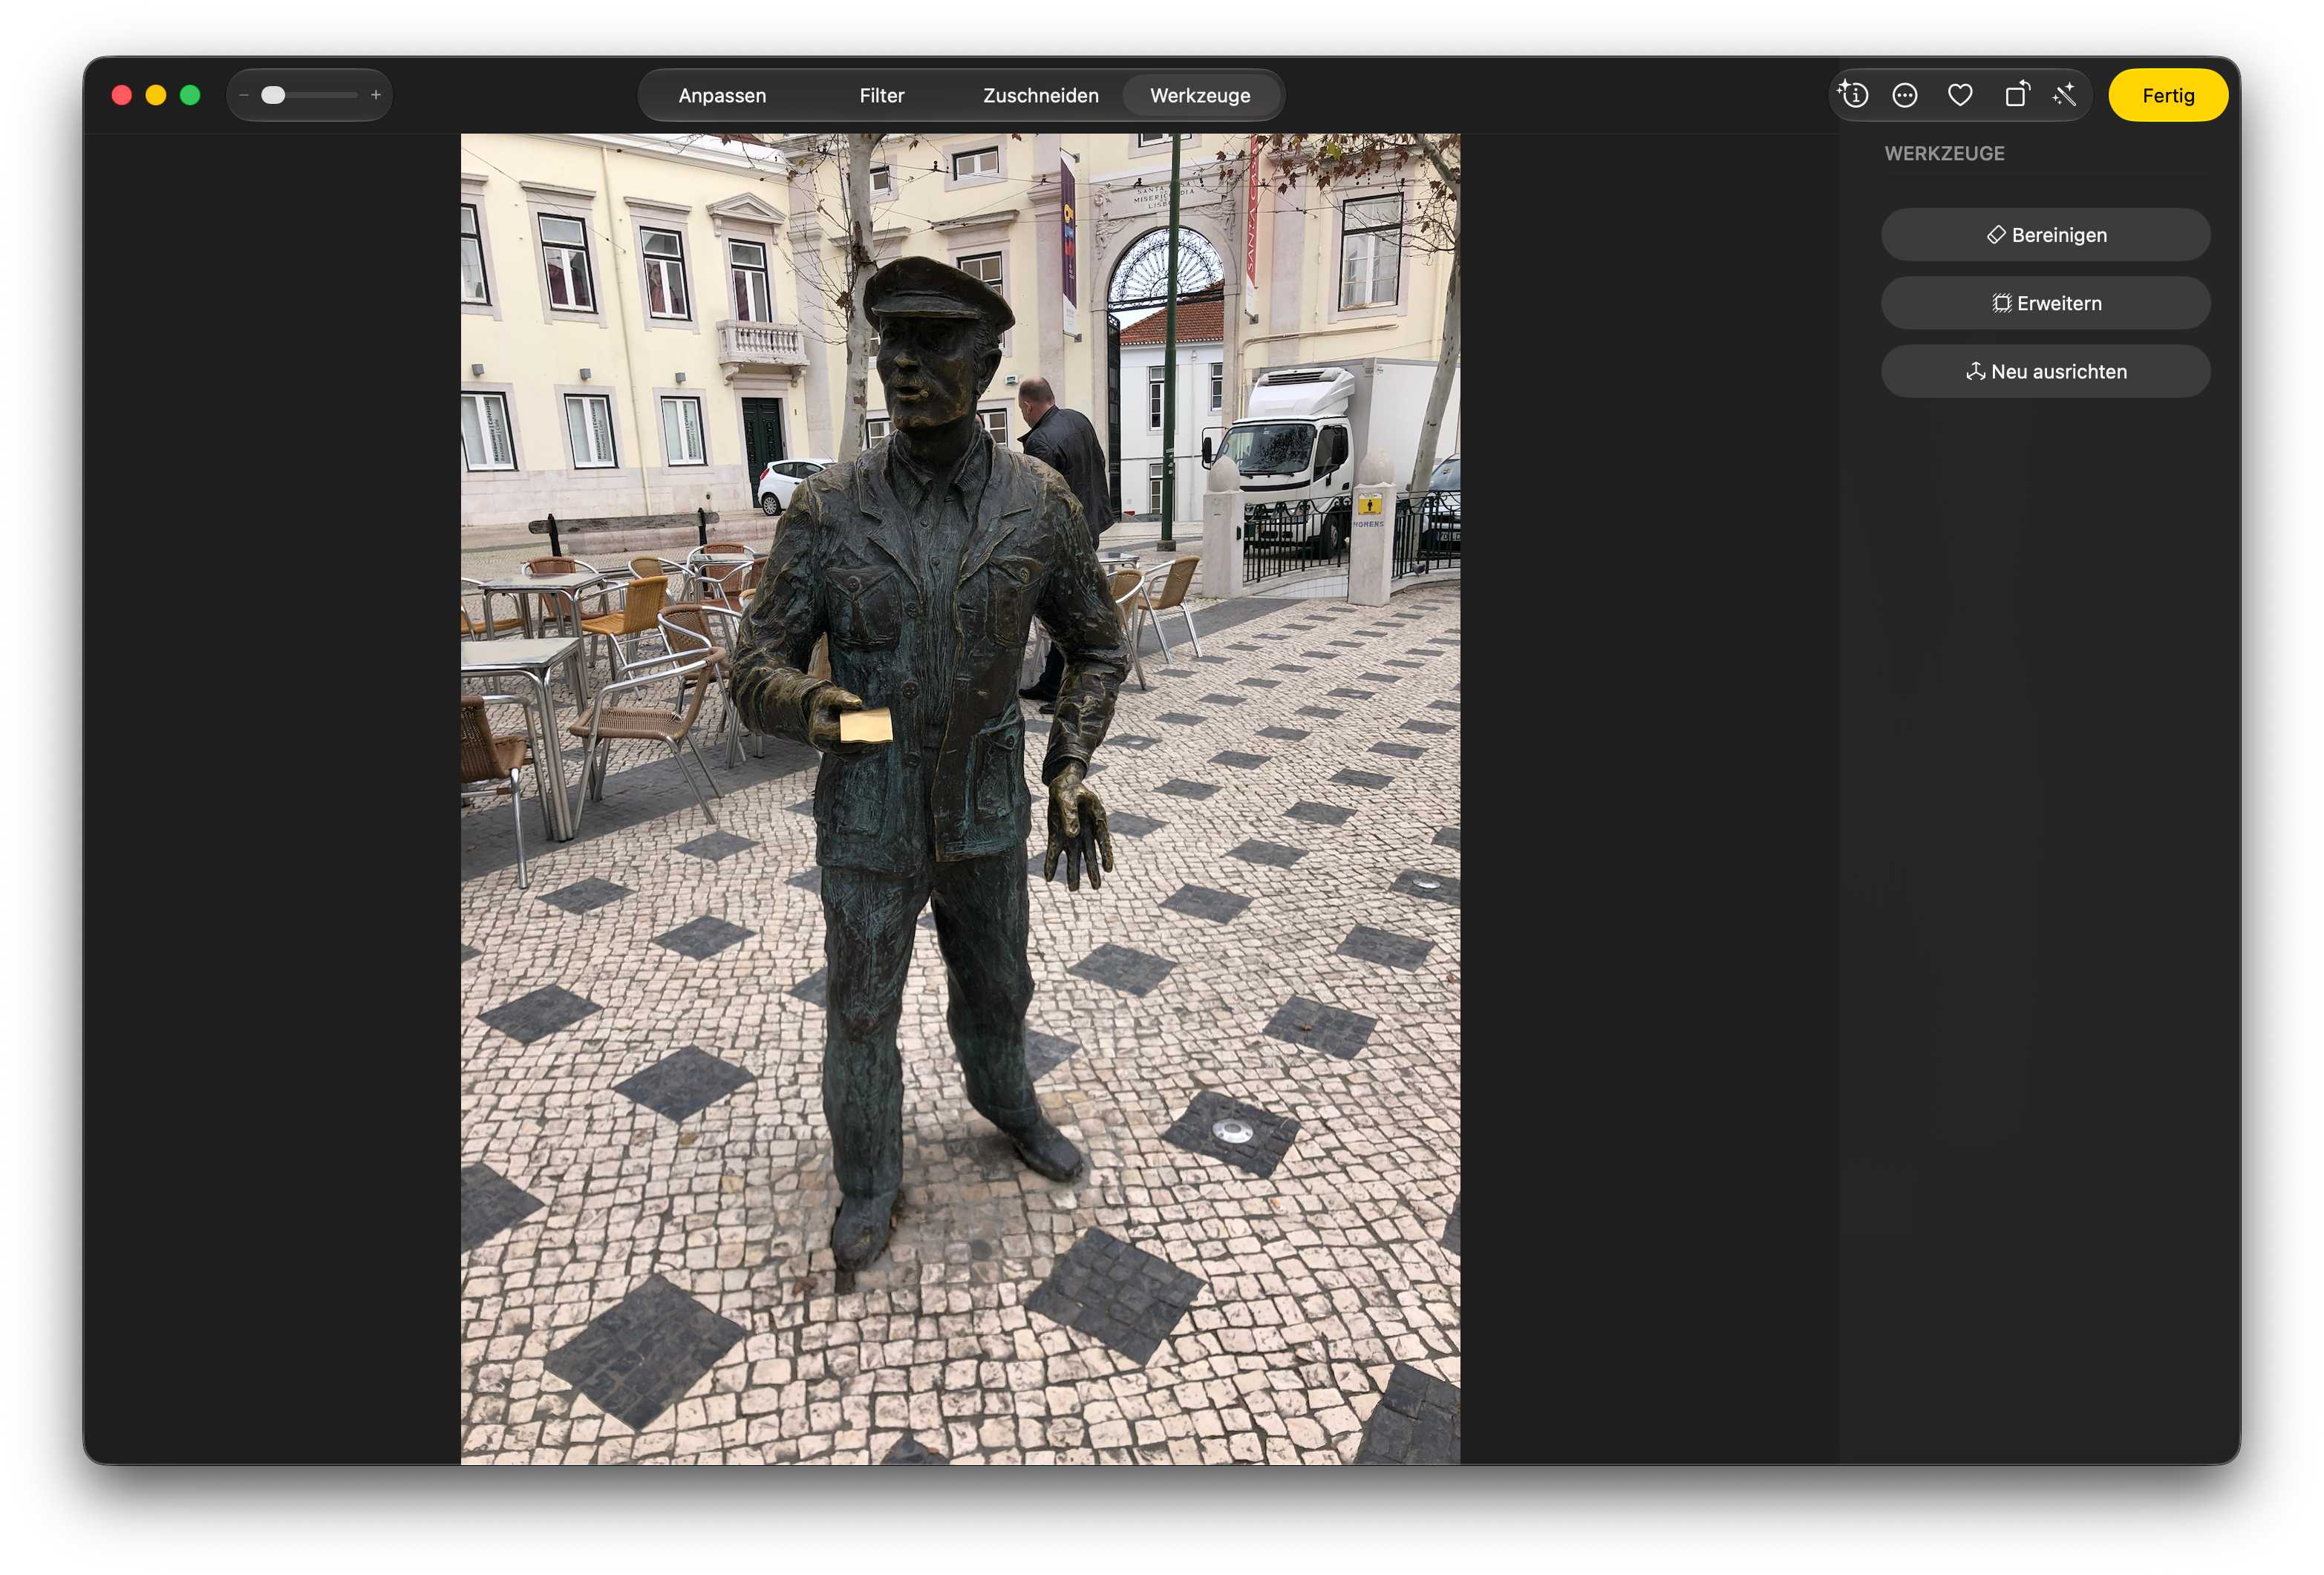Viewport: 2324px width, 1575px height.
Task: Click the Neu ausrichten button
Action: tap(2045, 371)
